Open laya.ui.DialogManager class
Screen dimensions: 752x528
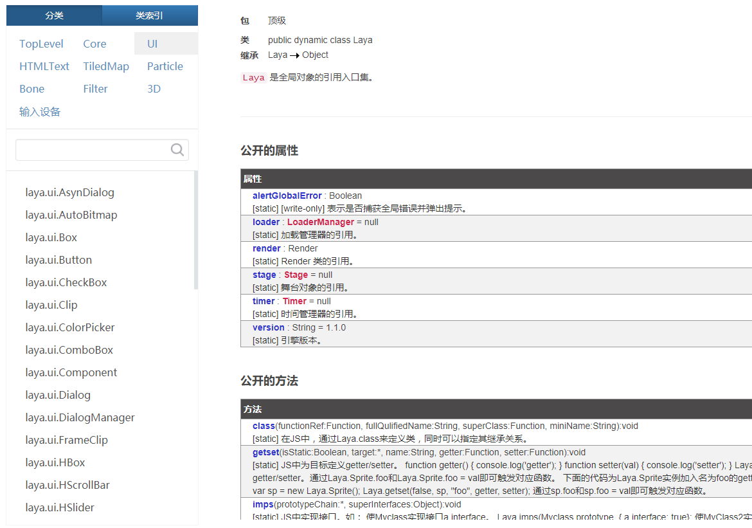pos(80,418)
